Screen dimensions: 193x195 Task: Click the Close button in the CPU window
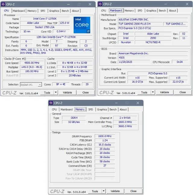point(86,93)
